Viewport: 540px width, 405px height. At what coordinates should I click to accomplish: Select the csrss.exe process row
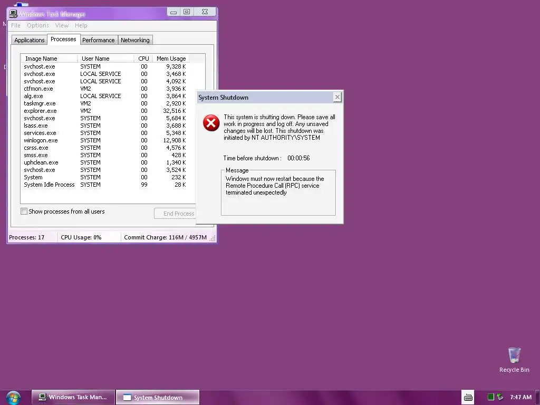tap(105, 148)
